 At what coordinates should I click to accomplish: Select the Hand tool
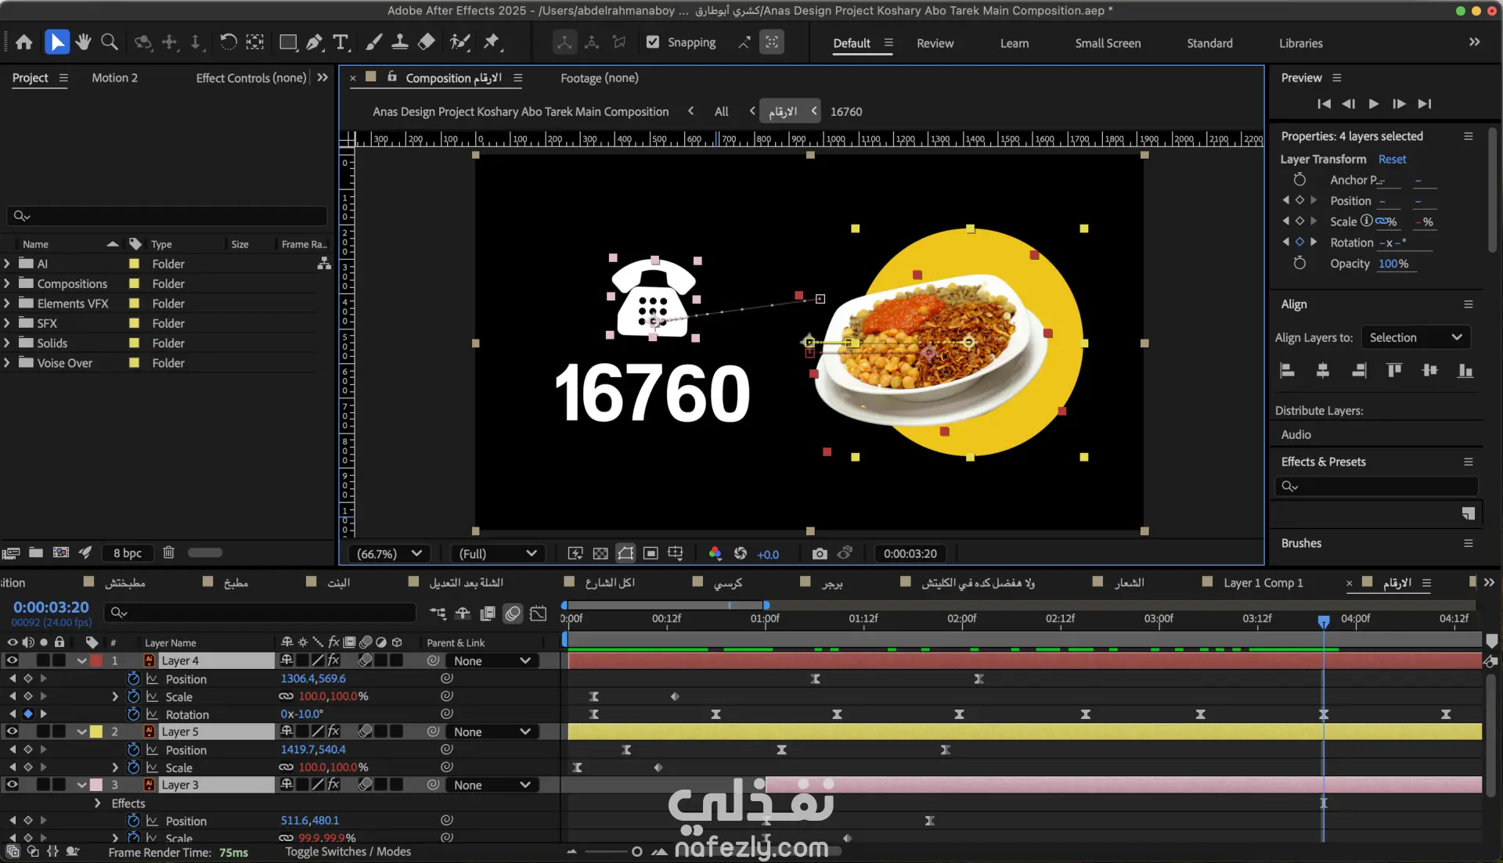(x=83, y=42)
